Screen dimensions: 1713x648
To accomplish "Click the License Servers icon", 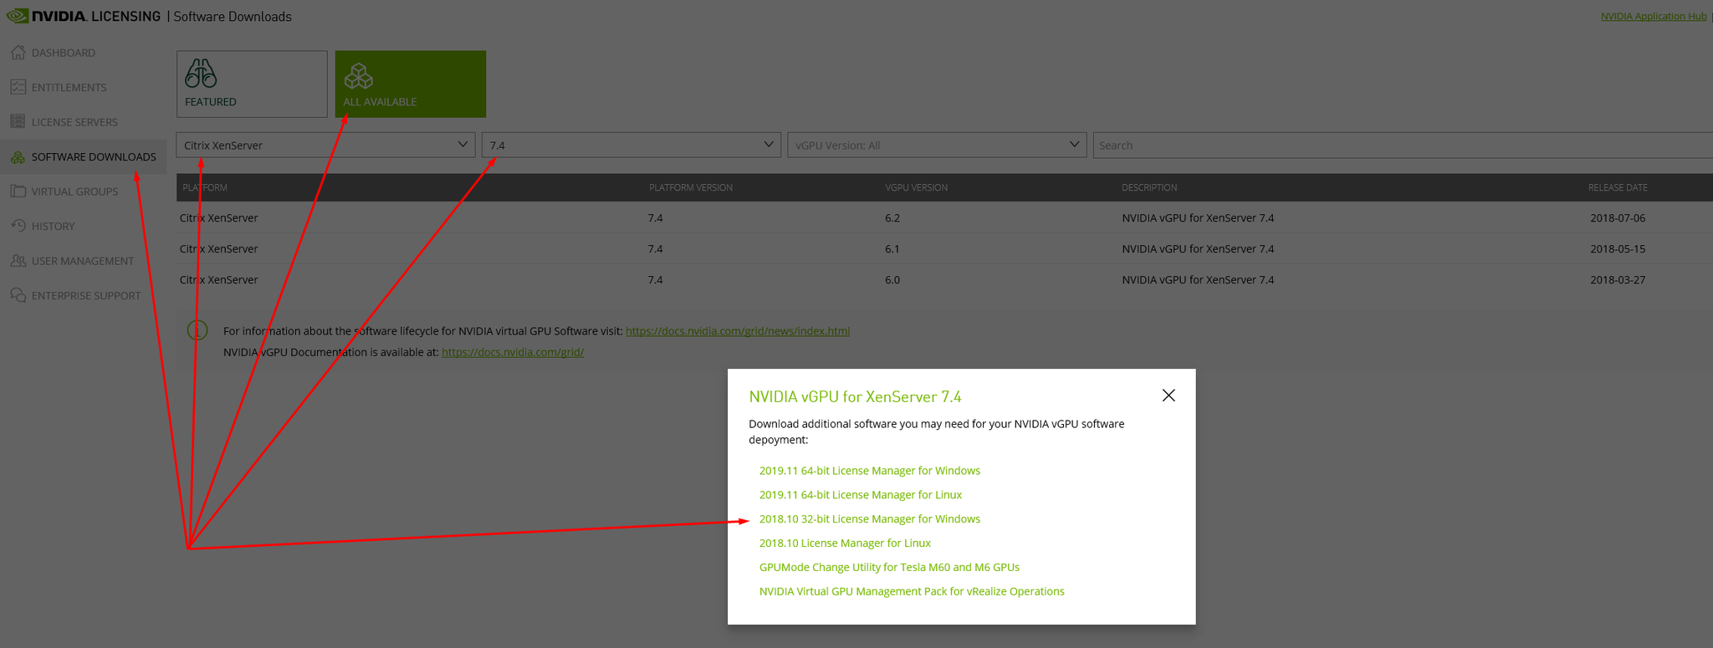I will tap(18, 122).
